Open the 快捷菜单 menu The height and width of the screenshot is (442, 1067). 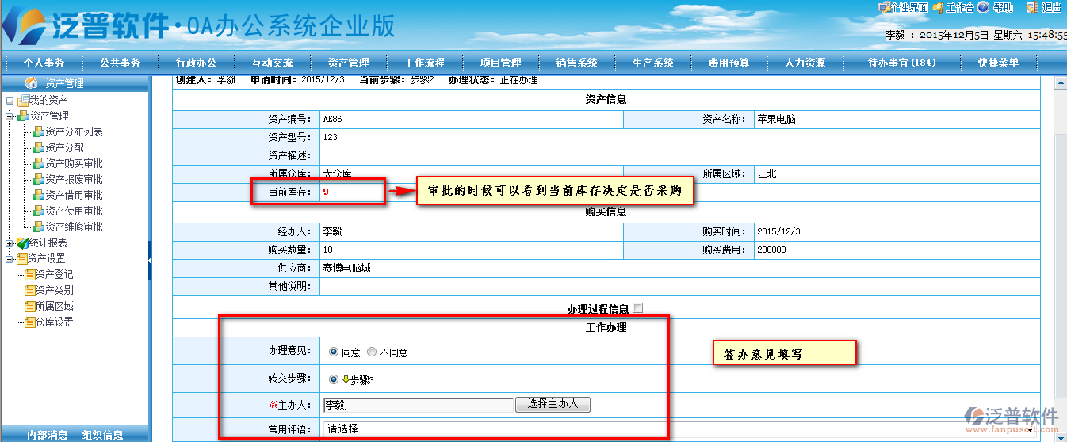click(x=999, y=63)
